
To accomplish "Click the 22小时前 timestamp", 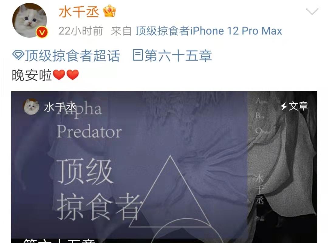I will 81,31.
